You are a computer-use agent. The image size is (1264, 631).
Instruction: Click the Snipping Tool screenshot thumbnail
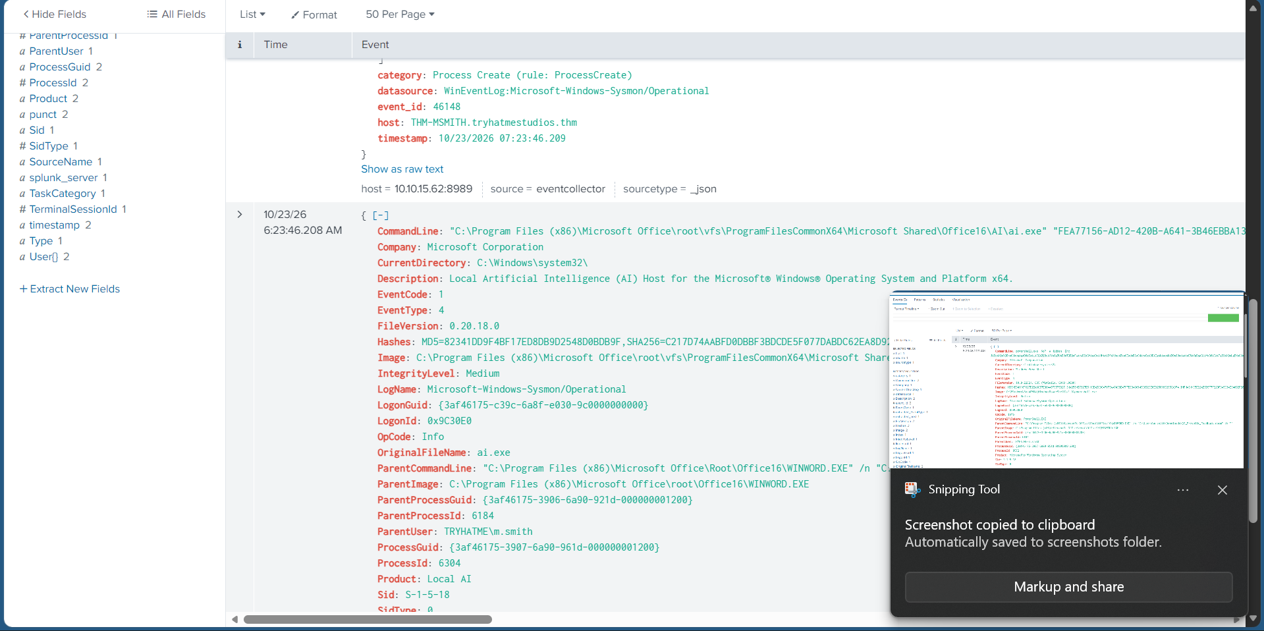[x=1066, y=381]
